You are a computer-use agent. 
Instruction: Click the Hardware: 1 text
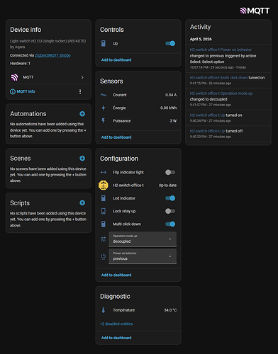[20, 64]
